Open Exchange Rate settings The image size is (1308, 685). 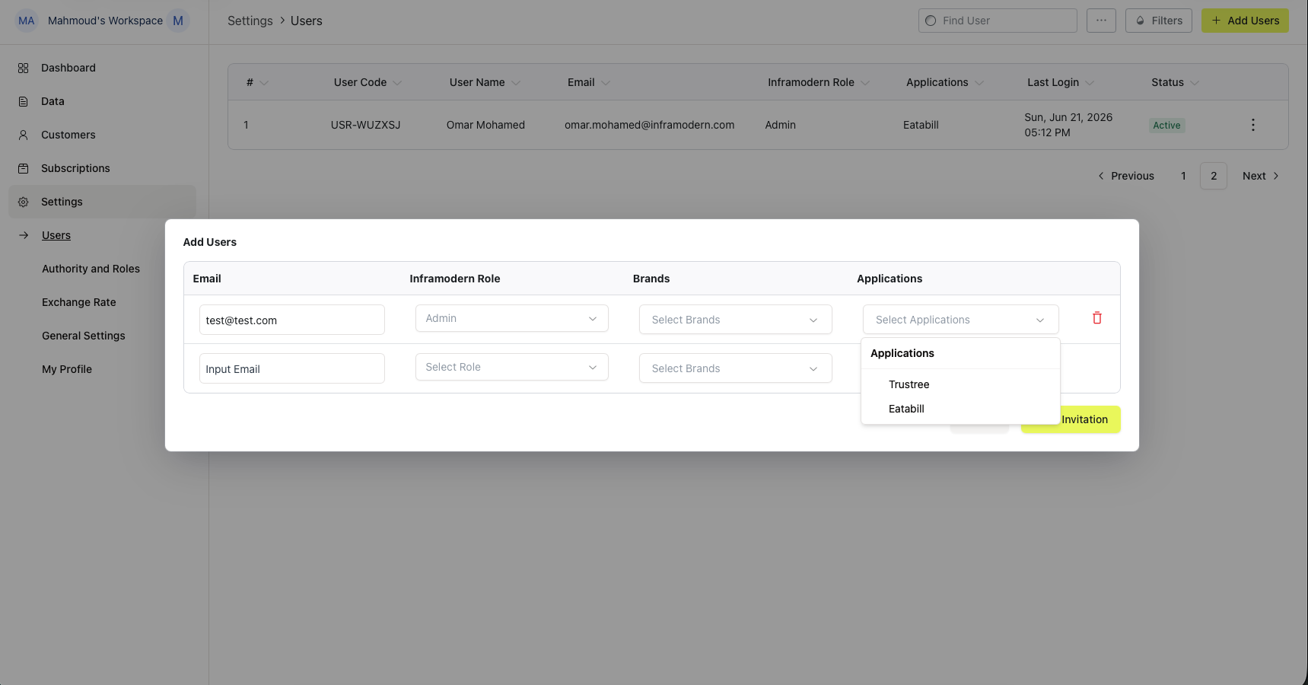pyautogui.click(x=79, y=302)
